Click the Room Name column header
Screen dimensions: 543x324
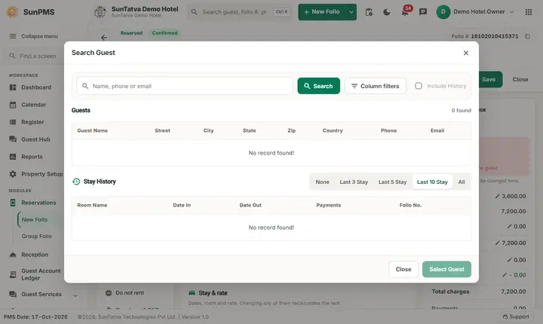click(92, 205)
